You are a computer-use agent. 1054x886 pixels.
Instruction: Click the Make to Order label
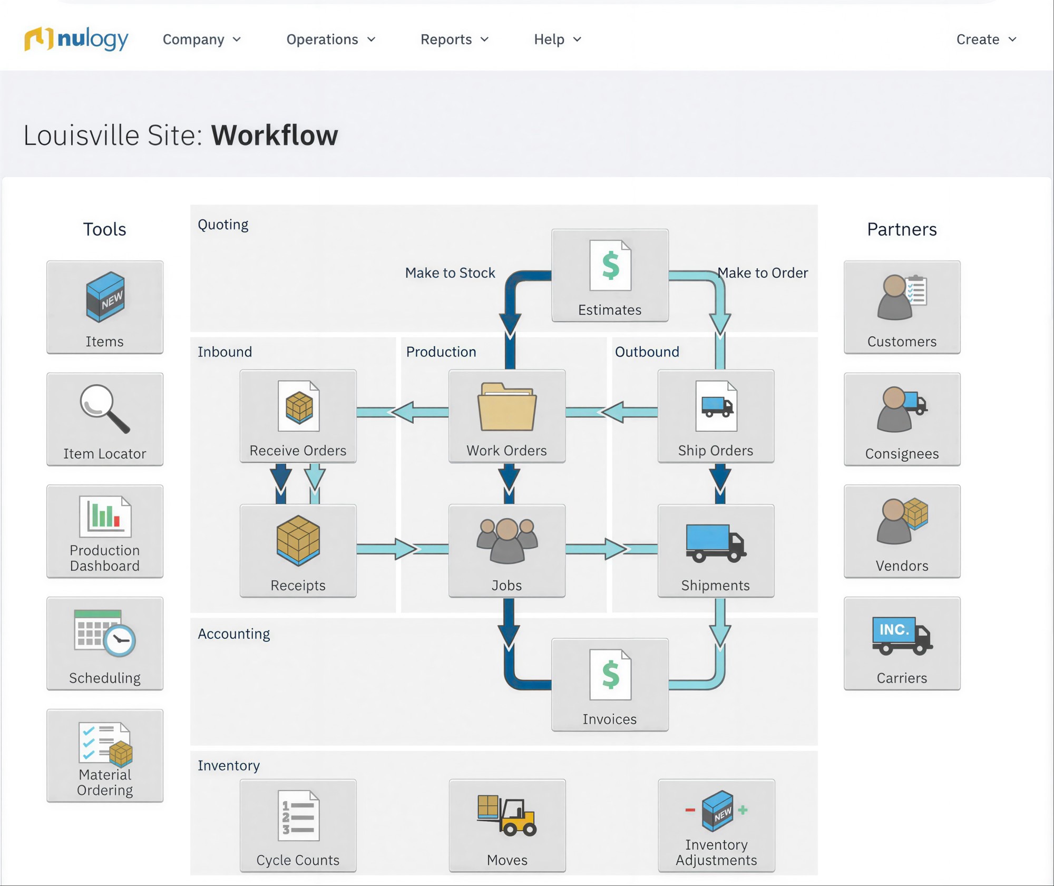click(763, 272)
